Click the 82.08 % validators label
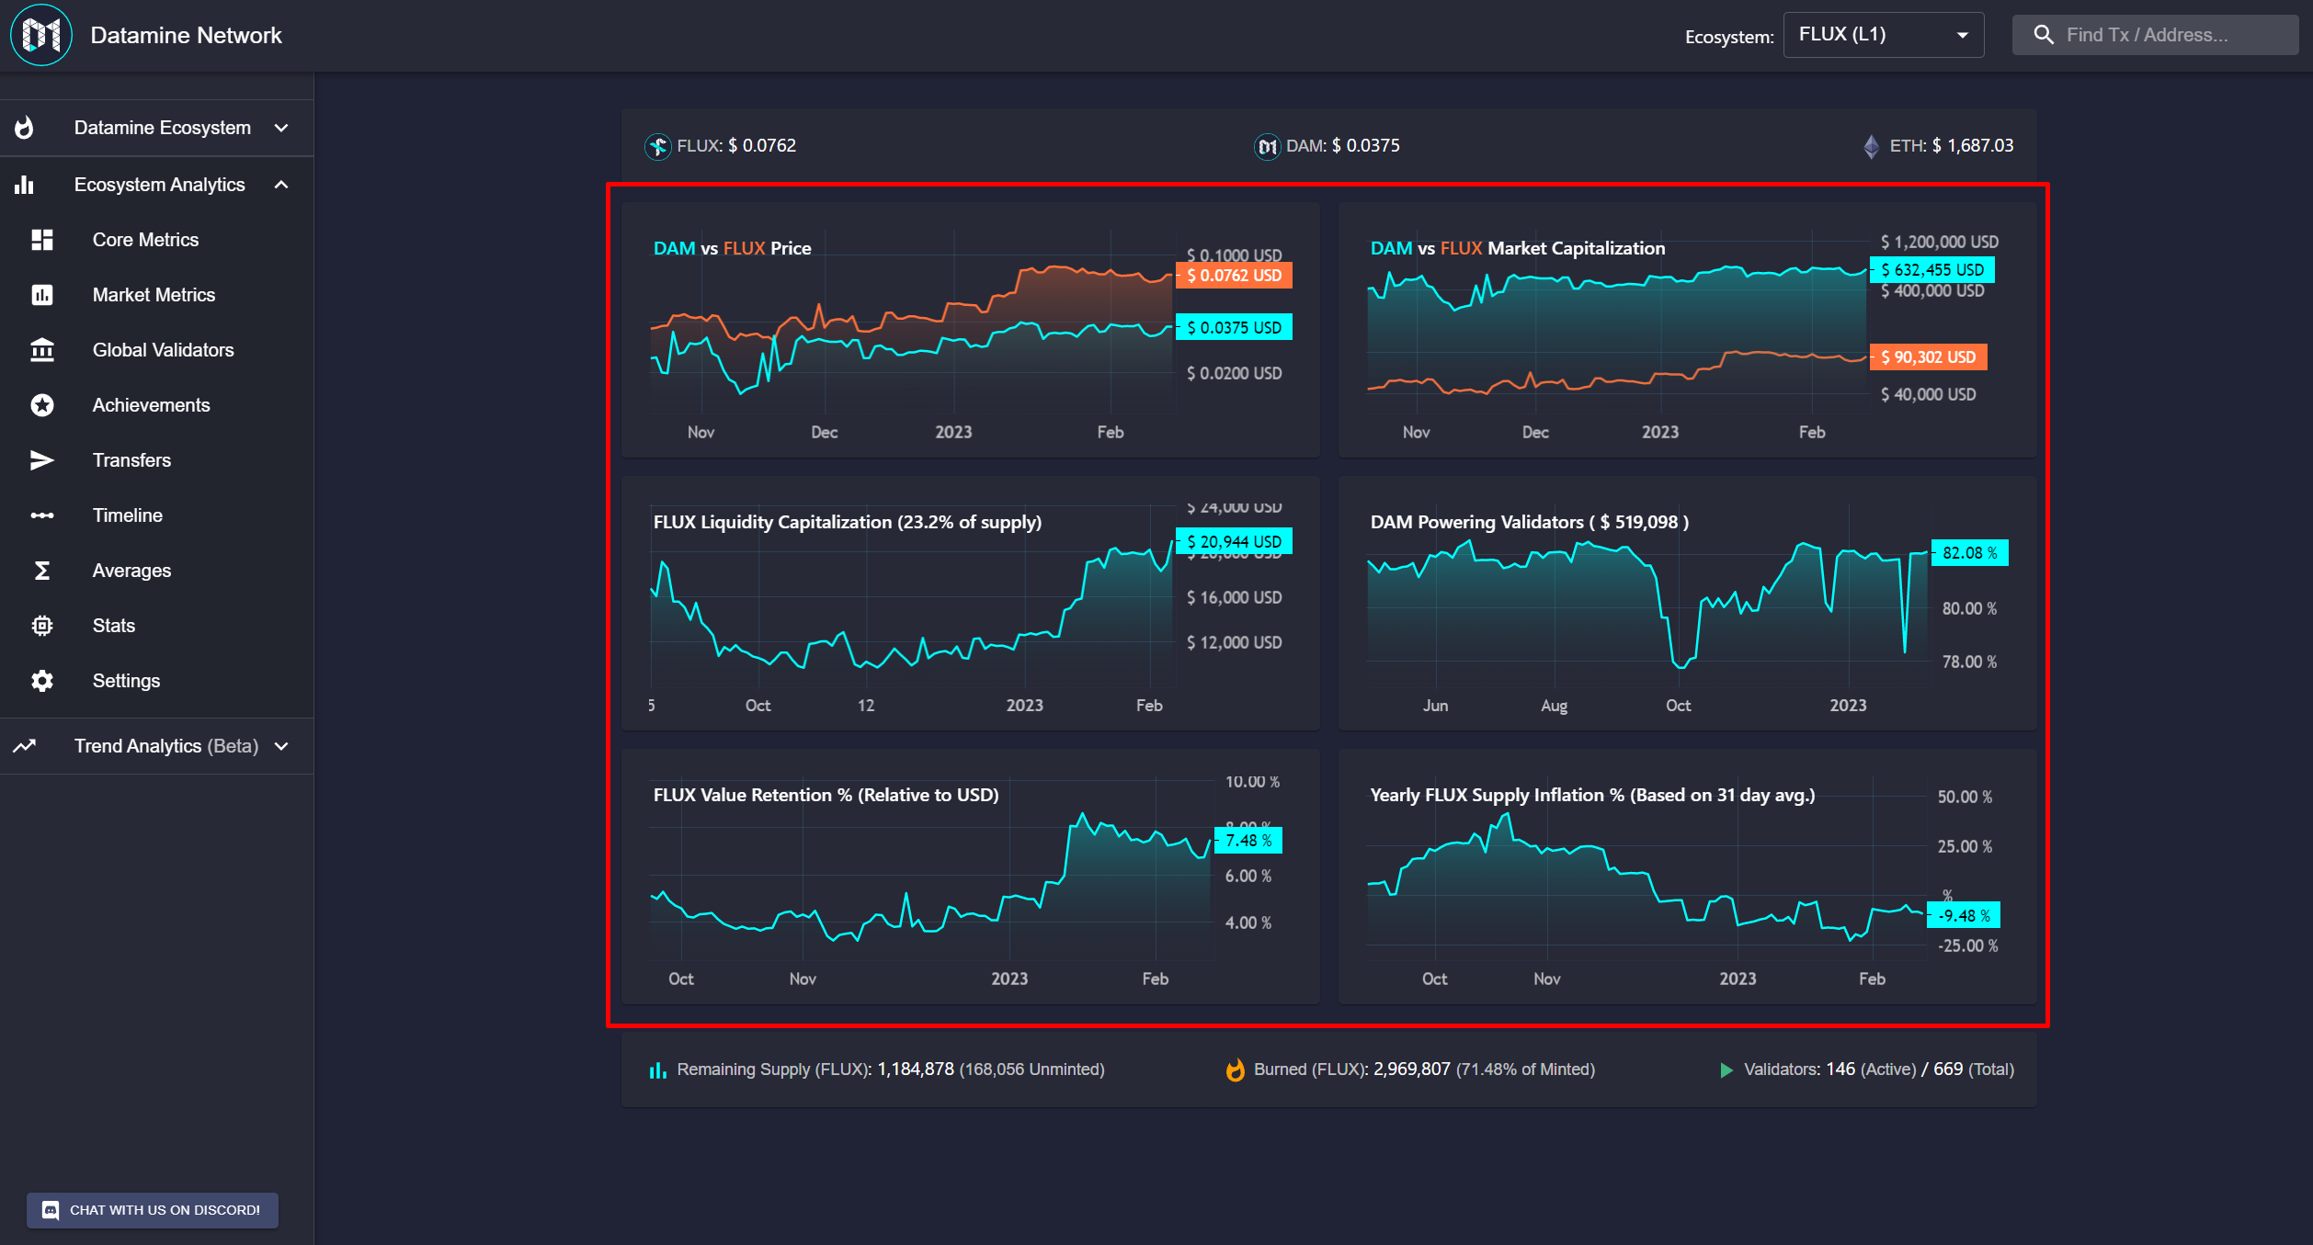The height and width of the screenshot is (1245, 2313). [x=1969, y=553]
